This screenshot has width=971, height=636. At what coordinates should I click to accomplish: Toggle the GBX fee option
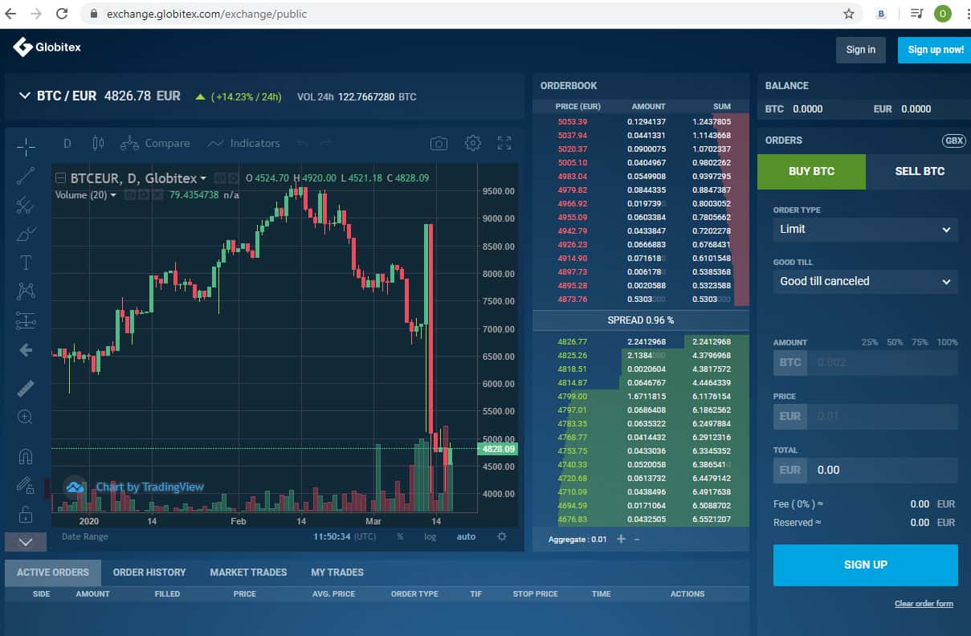coord(954,141)
